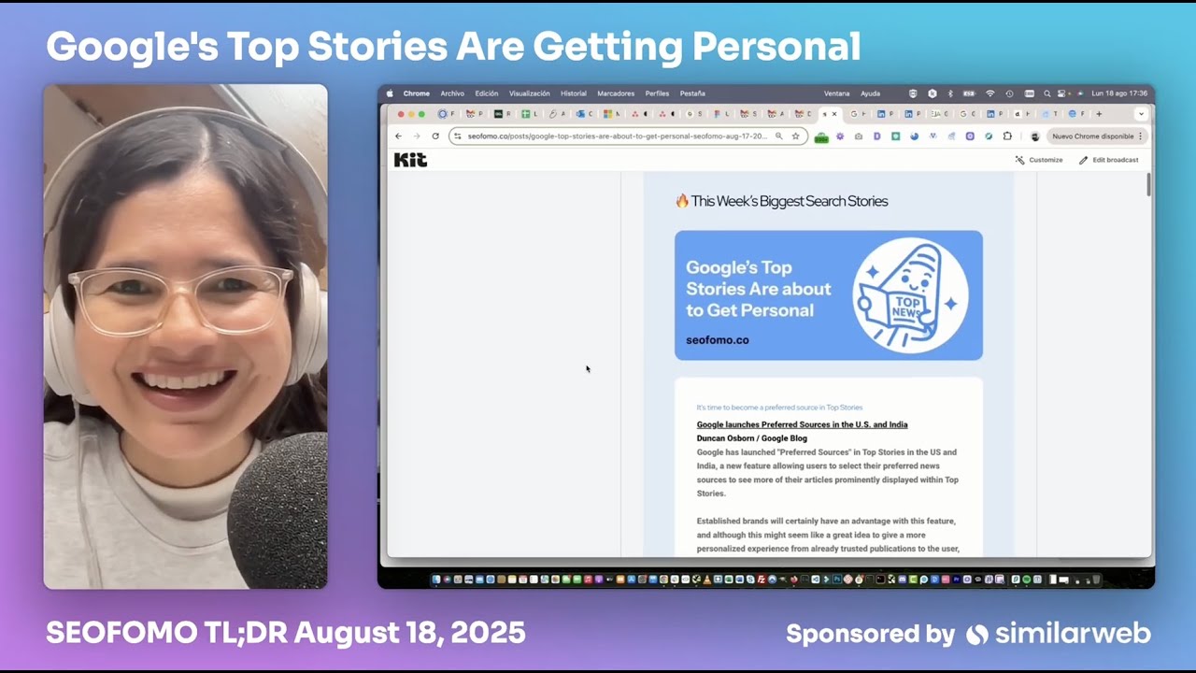The image size is (1196, 673).
Task: Click the site information icon in address bar
Action: (457, 136)
